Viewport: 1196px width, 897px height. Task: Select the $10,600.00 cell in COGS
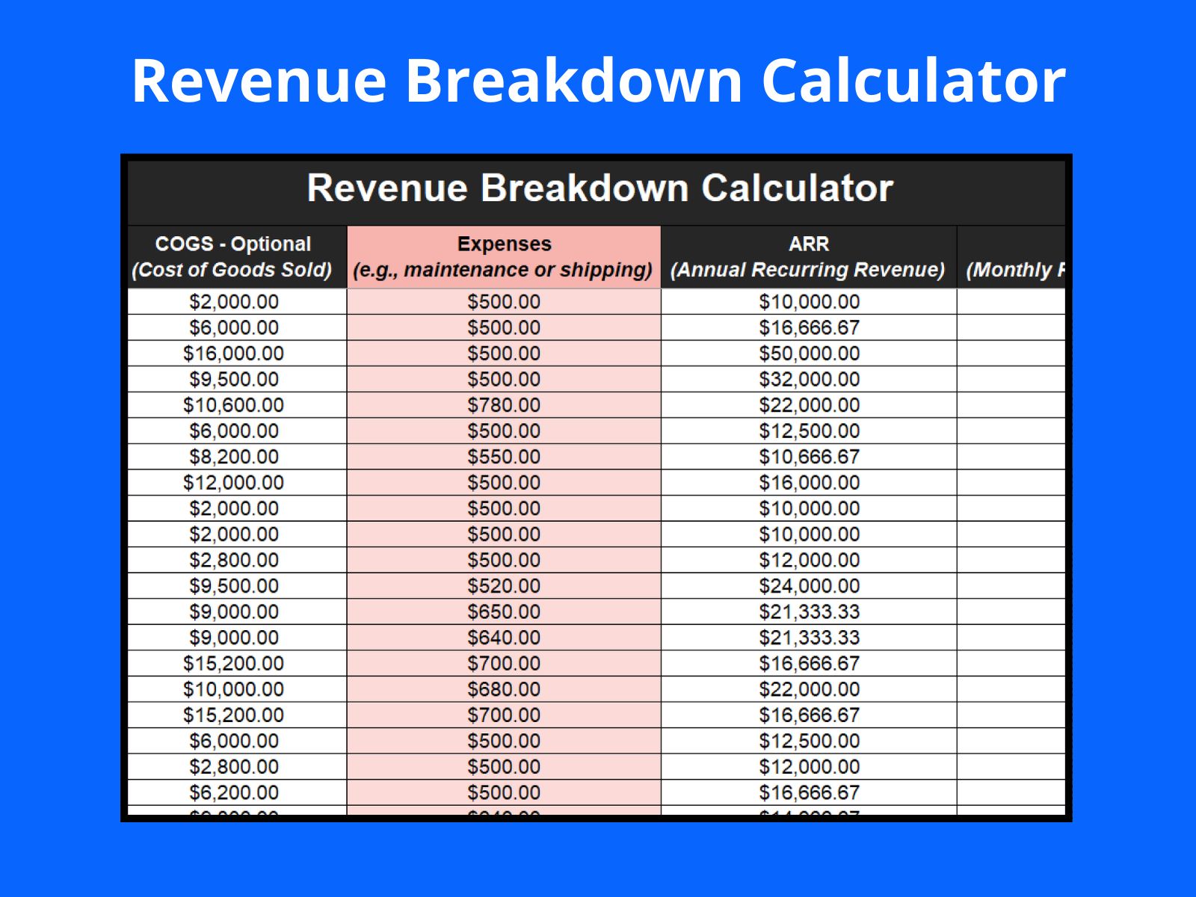[234, 405]
